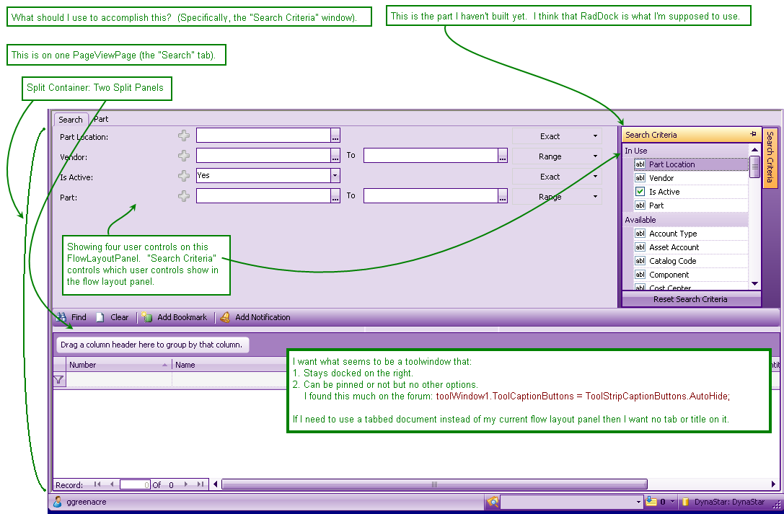
Task: Click abl icon of Asset Account
Action: [640, 247]
